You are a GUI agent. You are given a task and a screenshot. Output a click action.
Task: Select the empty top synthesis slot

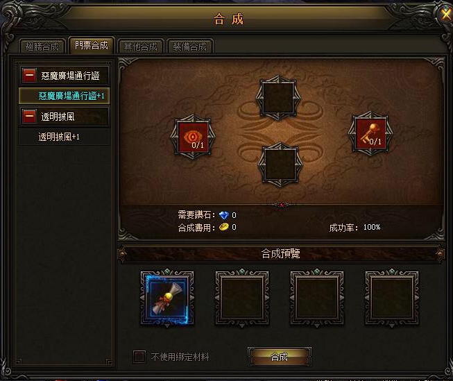278,98
